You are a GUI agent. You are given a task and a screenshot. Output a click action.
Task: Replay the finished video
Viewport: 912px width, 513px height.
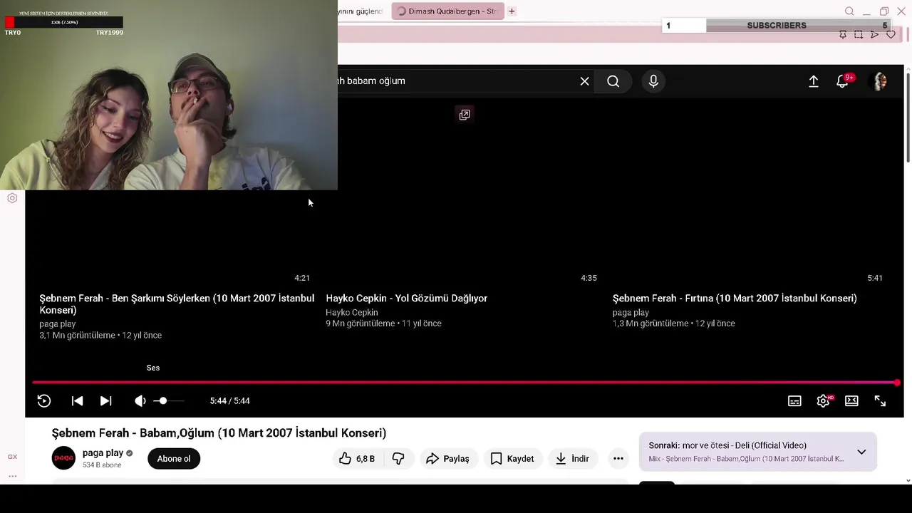[x=44, y=401]
